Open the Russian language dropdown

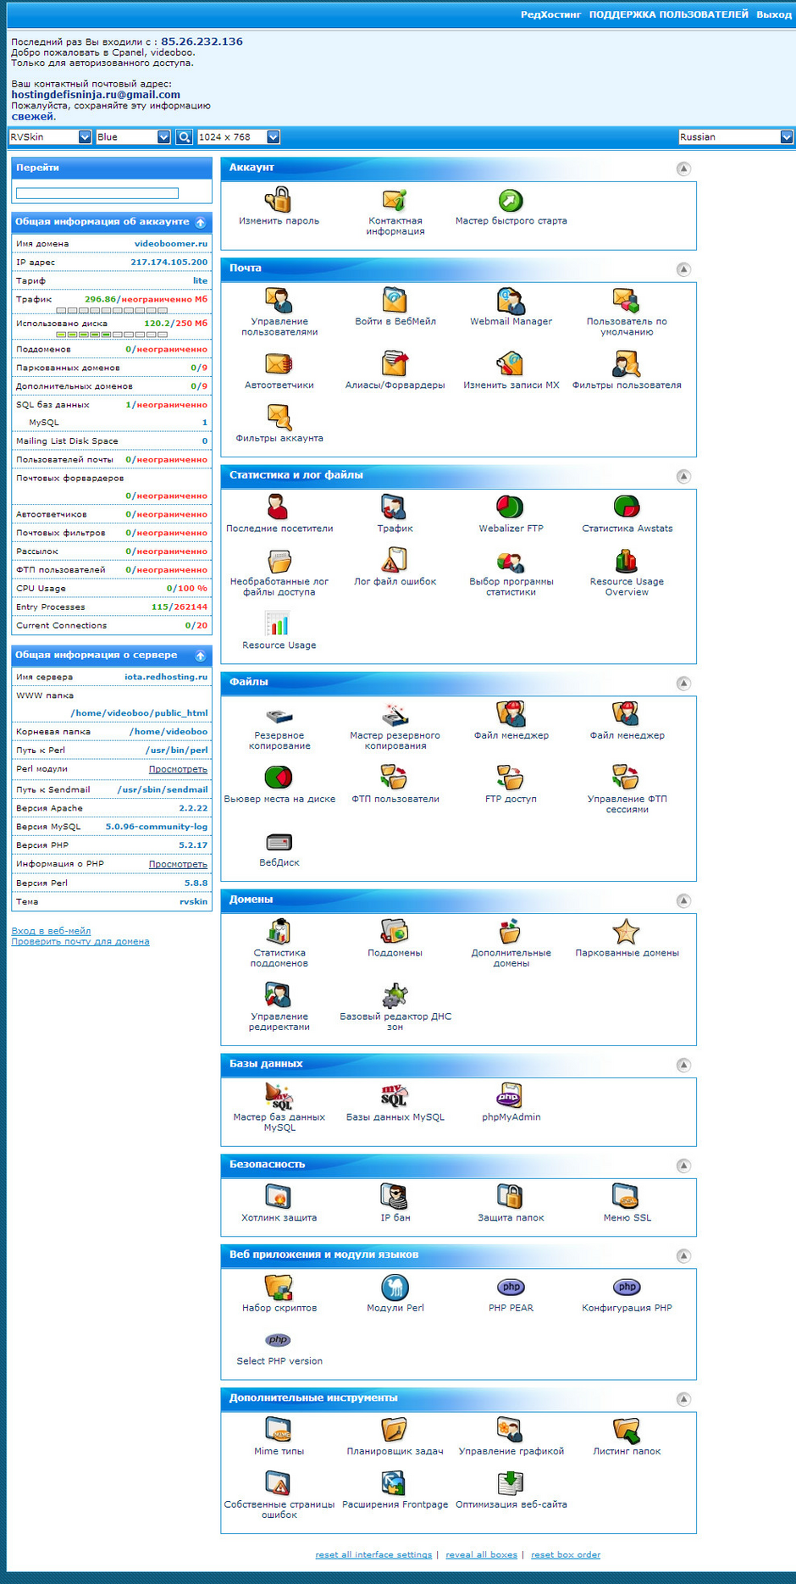click(736, 137)
